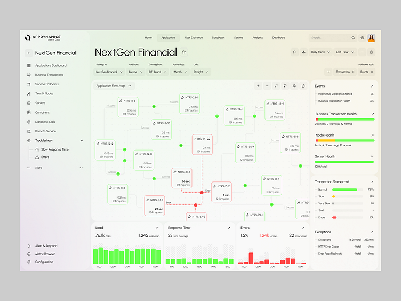
Task: Open the 1 Month active days dropdown
Action: point(180,72)
